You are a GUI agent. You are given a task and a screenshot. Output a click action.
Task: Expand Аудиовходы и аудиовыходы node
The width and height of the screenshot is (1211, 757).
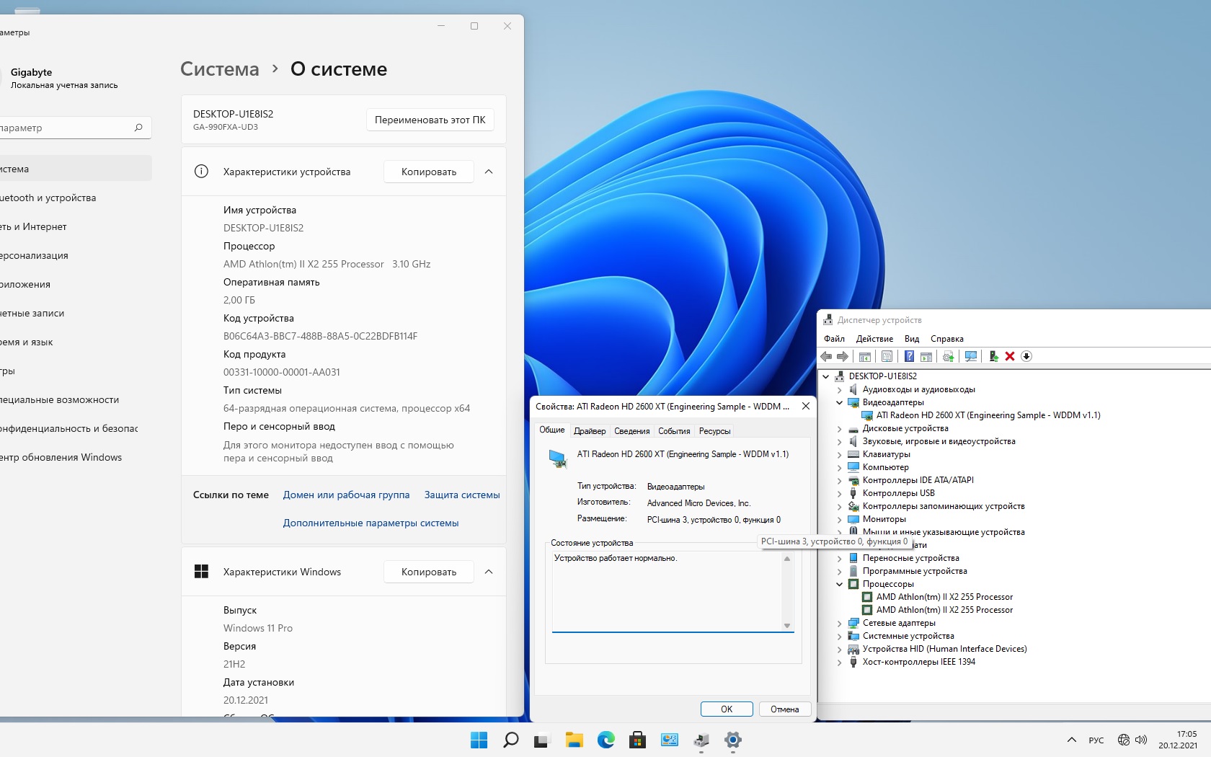coord(840,389)
